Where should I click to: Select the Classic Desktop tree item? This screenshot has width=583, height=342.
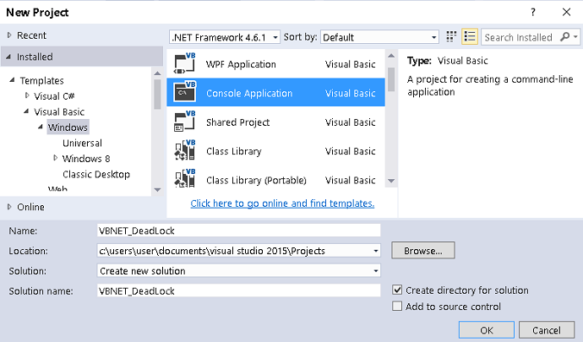coord(96,174)
